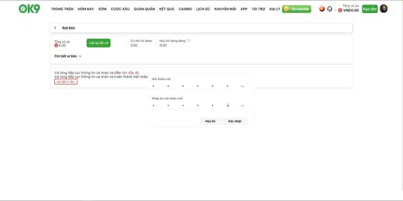
Task: Open the Vietnam flag language selector
Action: [x=322, y=9]
